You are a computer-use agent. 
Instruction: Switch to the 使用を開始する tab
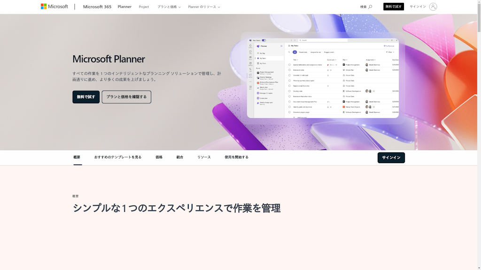pyautogui.click(x=237, y=157)
